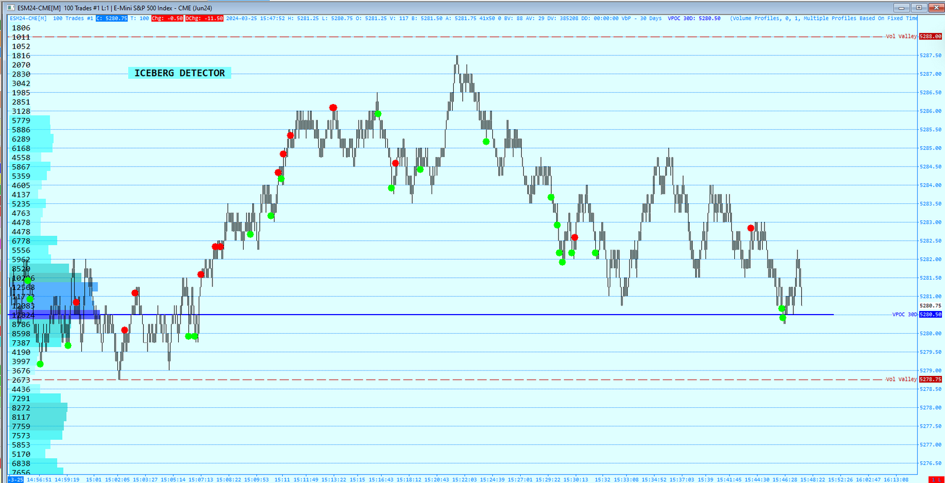
Task: Click the red iceberg dot at 15:44 near 5283
Action: click(x=751, y=228)
